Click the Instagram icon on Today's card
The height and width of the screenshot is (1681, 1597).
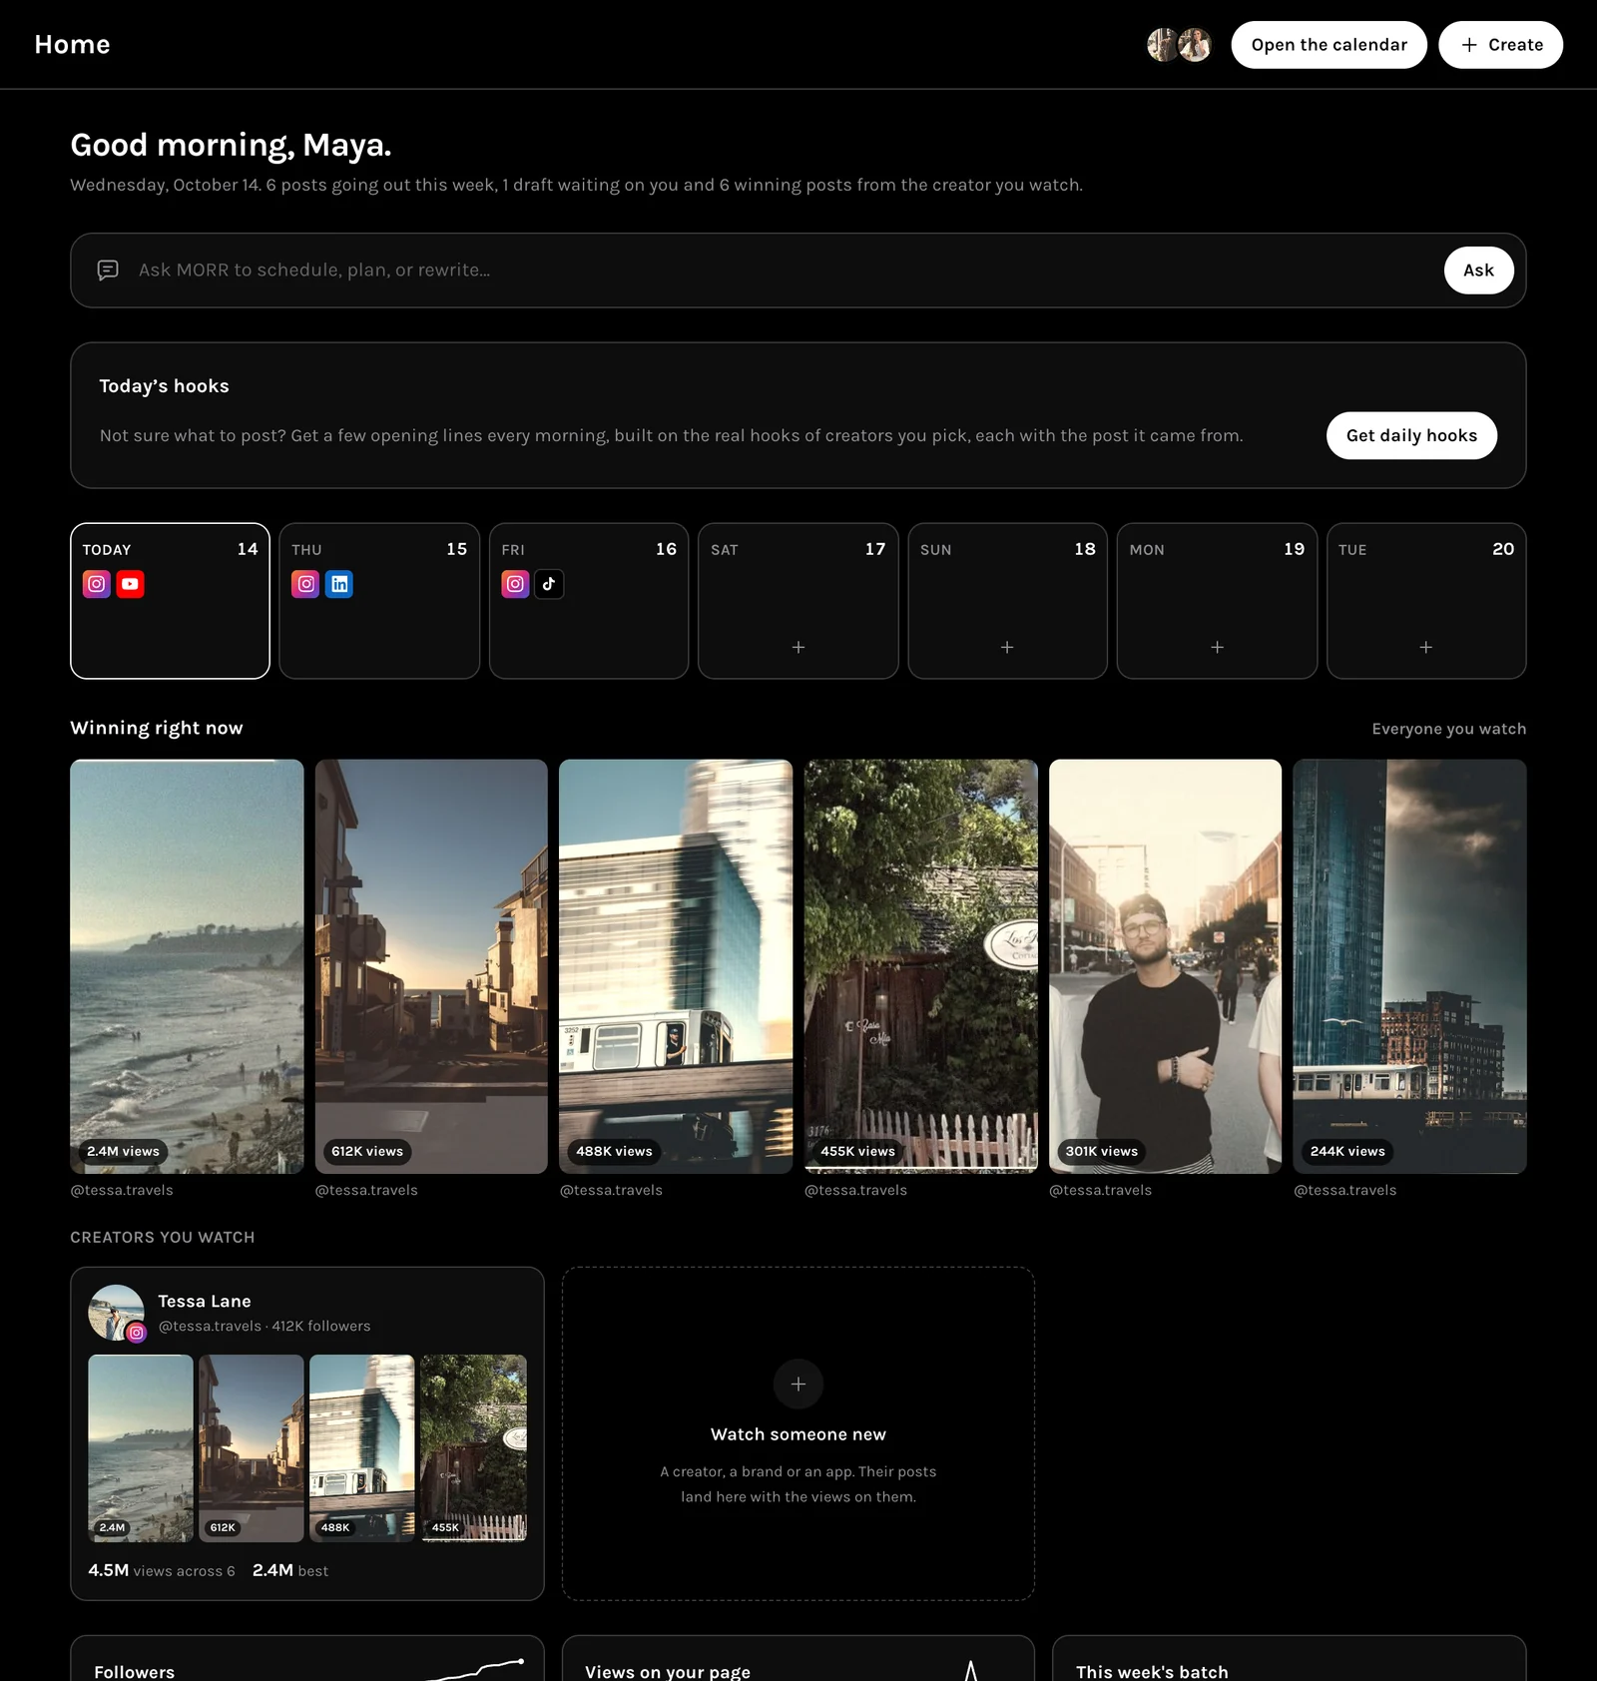click(97, 584)
